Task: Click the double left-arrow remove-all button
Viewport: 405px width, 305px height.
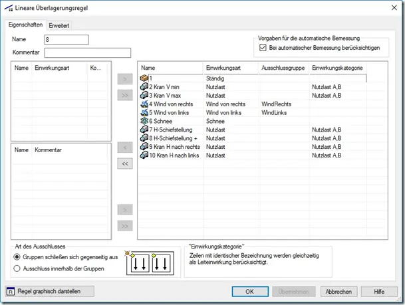Action: (125, 163)
